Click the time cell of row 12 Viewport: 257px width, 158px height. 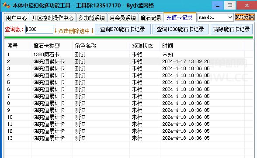[x=186, y=131]
